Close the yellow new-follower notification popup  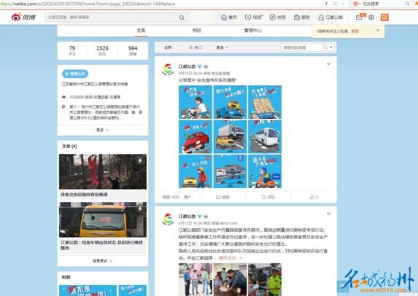pyautogui.click(x=378, y=31)
